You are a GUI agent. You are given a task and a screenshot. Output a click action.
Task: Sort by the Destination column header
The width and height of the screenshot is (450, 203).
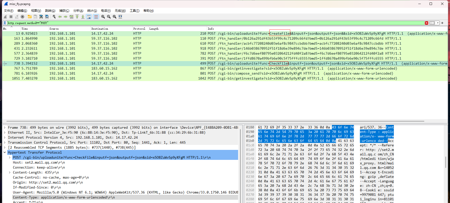pos(111,29)
